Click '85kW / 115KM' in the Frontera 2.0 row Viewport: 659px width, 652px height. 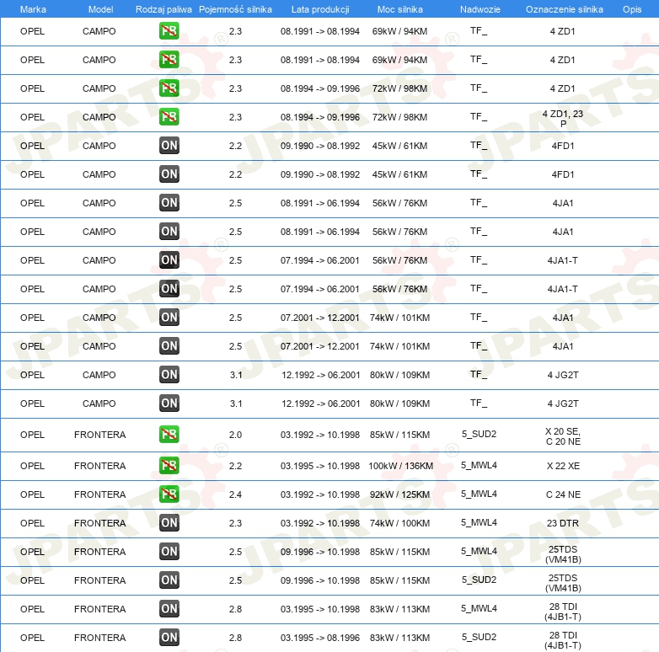(399, 435)
